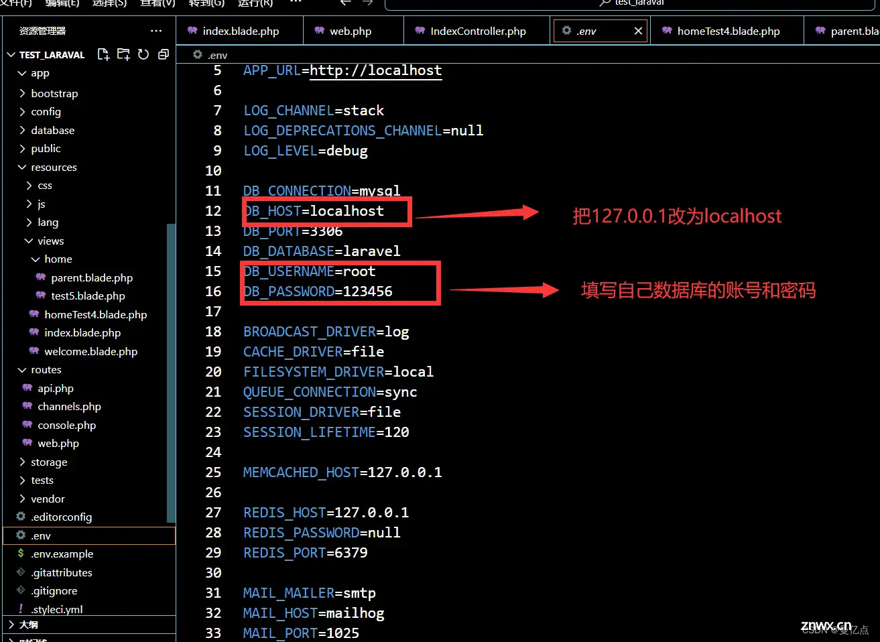
Task: Switch to the parent.blade.php editor tab
Action: click(x=842, y=31)
